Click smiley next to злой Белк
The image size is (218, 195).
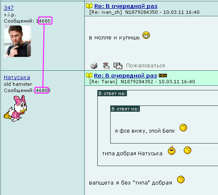click(183, 128)
